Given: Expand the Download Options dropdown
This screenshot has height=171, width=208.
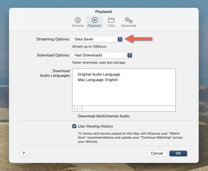Looking at the screenshot, I should click(x=102, y=55).
